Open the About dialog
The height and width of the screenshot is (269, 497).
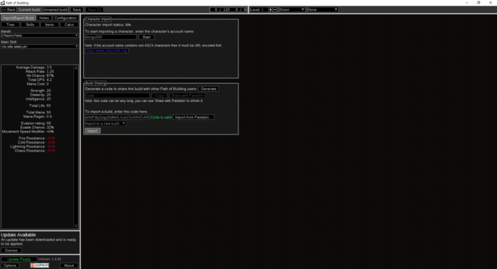pos(69,265)
